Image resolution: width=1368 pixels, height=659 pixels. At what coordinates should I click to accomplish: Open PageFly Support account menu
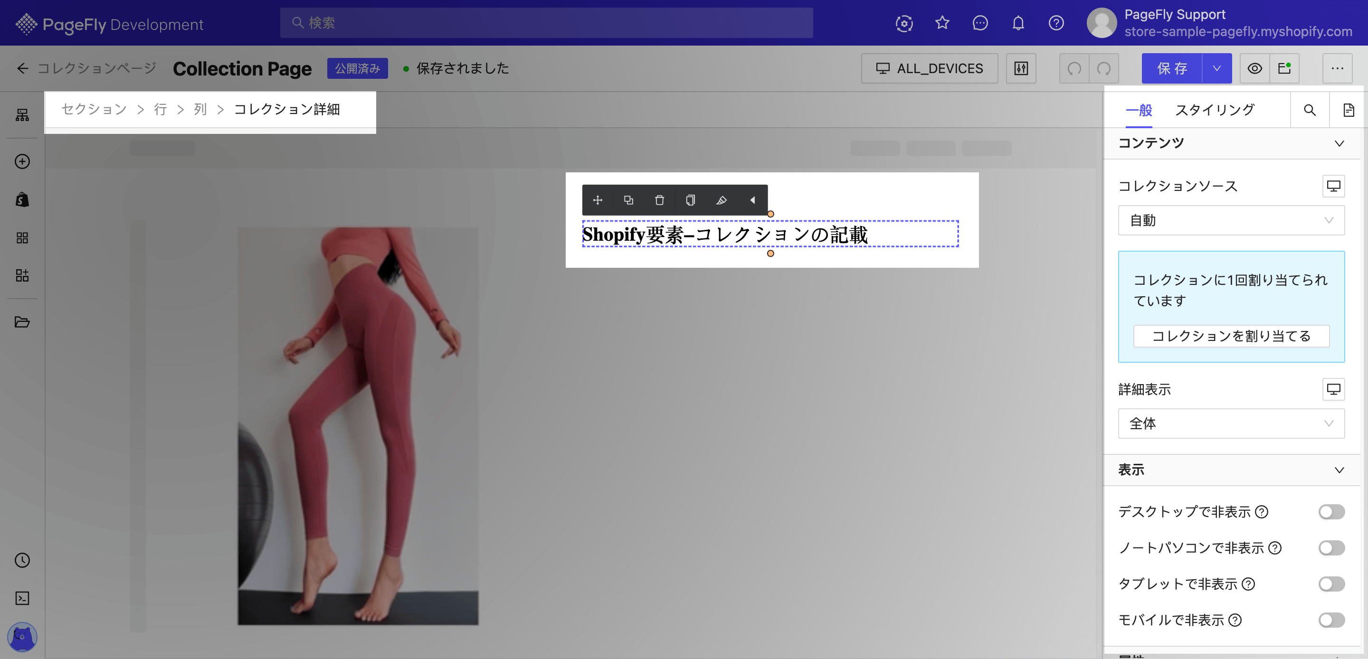(x=1220, y=23)
